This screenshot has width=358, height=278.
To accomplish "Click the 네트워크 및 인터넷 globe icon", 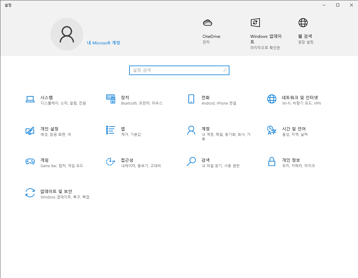I will click(272, 99).
